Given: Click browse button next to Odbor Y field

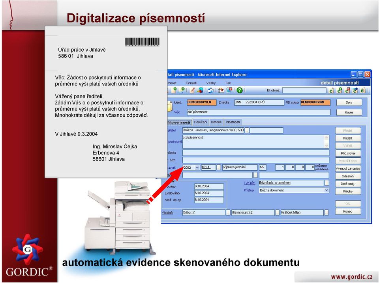Looking at the screenshot, I should point(228,212).
